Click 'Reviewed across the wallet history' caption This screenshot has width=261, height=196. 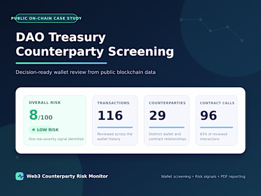[115, 136]
